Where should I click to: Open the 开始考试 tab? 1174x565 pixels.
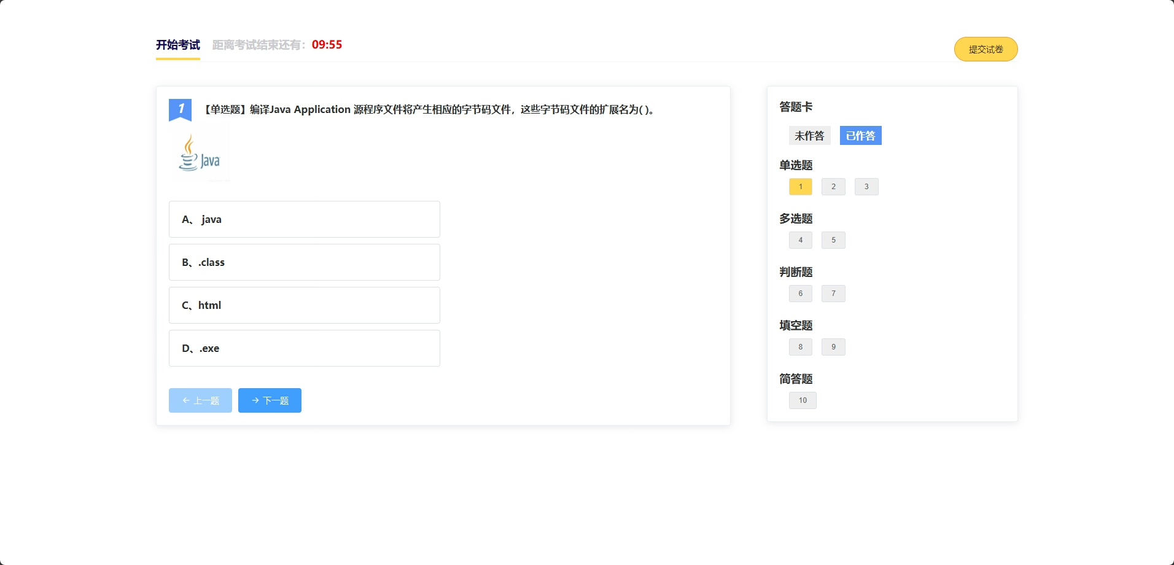click(177, 45)
